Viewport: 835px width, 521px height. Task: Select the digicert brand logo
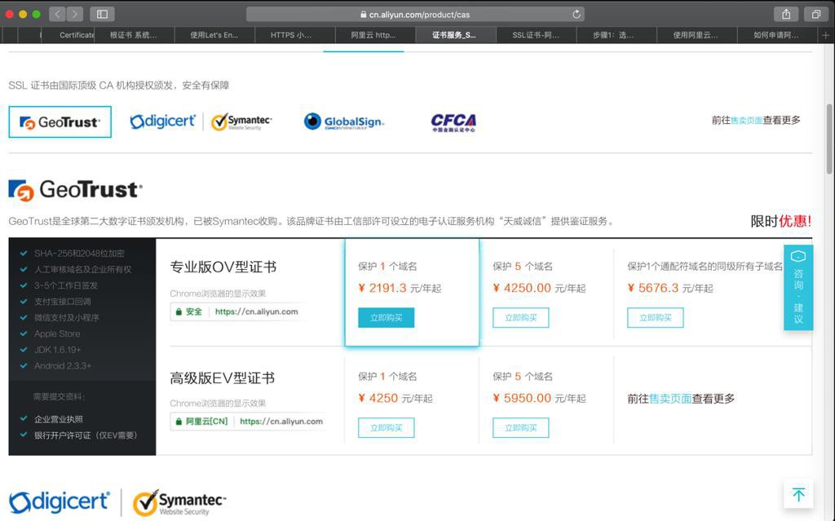point(163,121)
